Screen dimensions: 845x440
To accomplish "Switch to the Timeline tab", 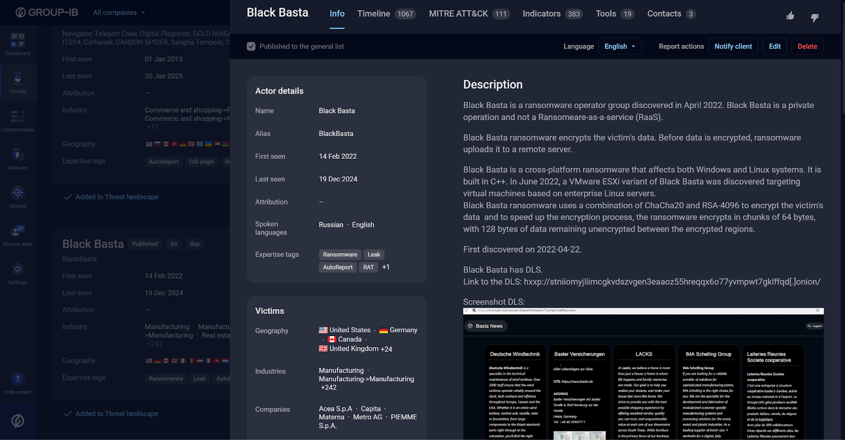I will [x=387, y=14].
